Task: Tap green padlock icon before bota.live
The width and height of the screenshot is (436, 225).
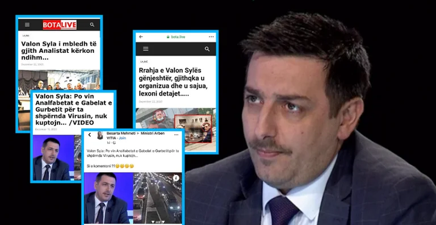Action: 167,37
